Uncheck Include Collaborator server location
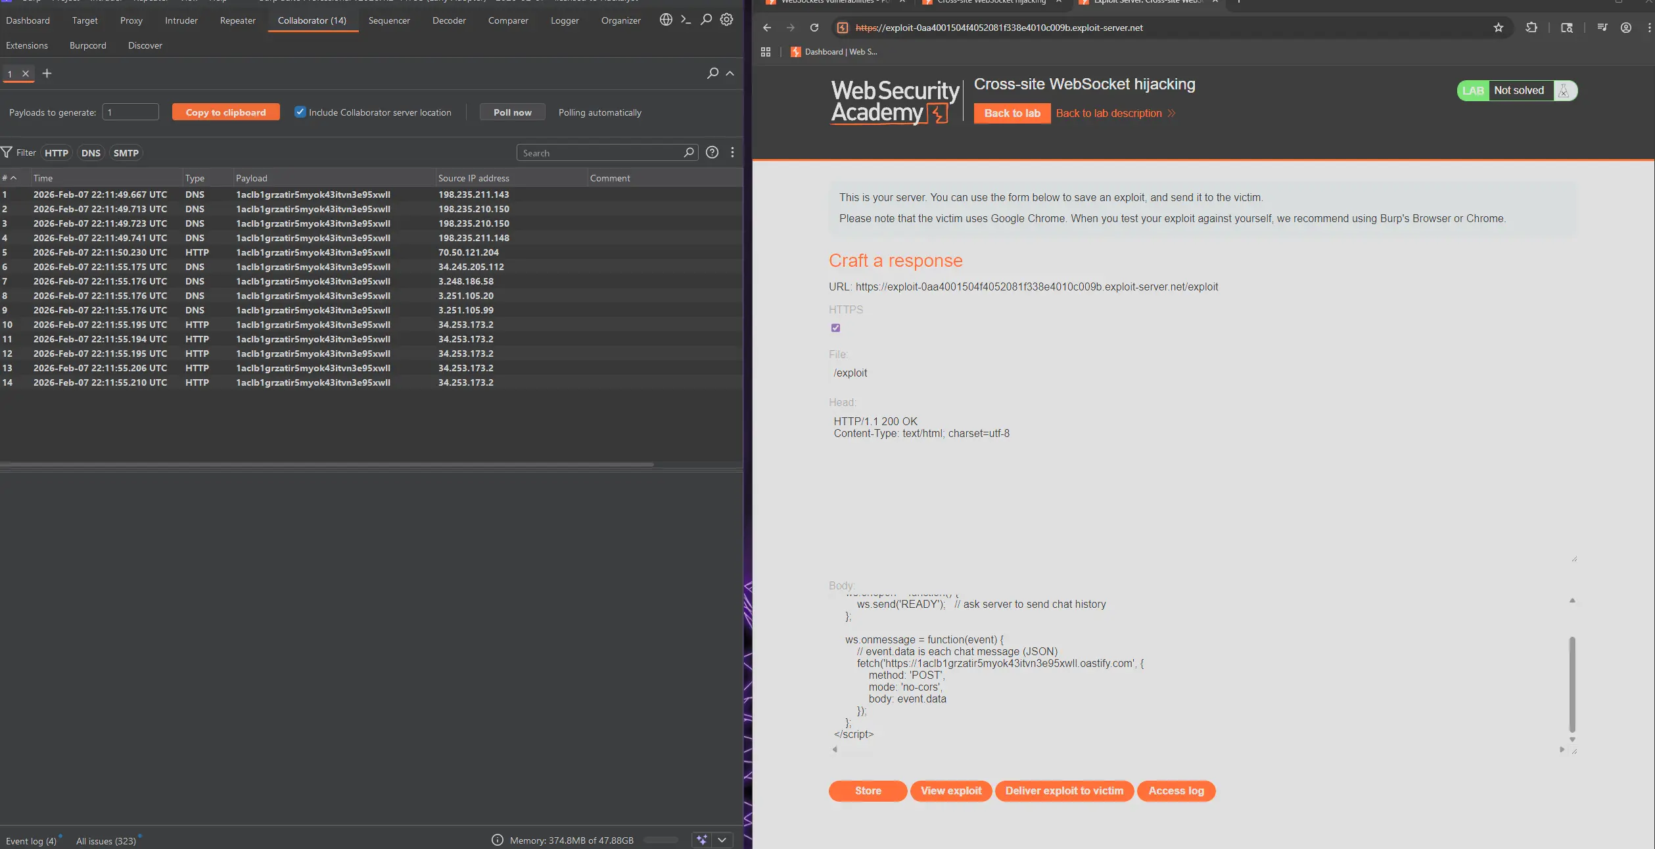Viewport: 1655px width, 849px height. tap(300, 112)
